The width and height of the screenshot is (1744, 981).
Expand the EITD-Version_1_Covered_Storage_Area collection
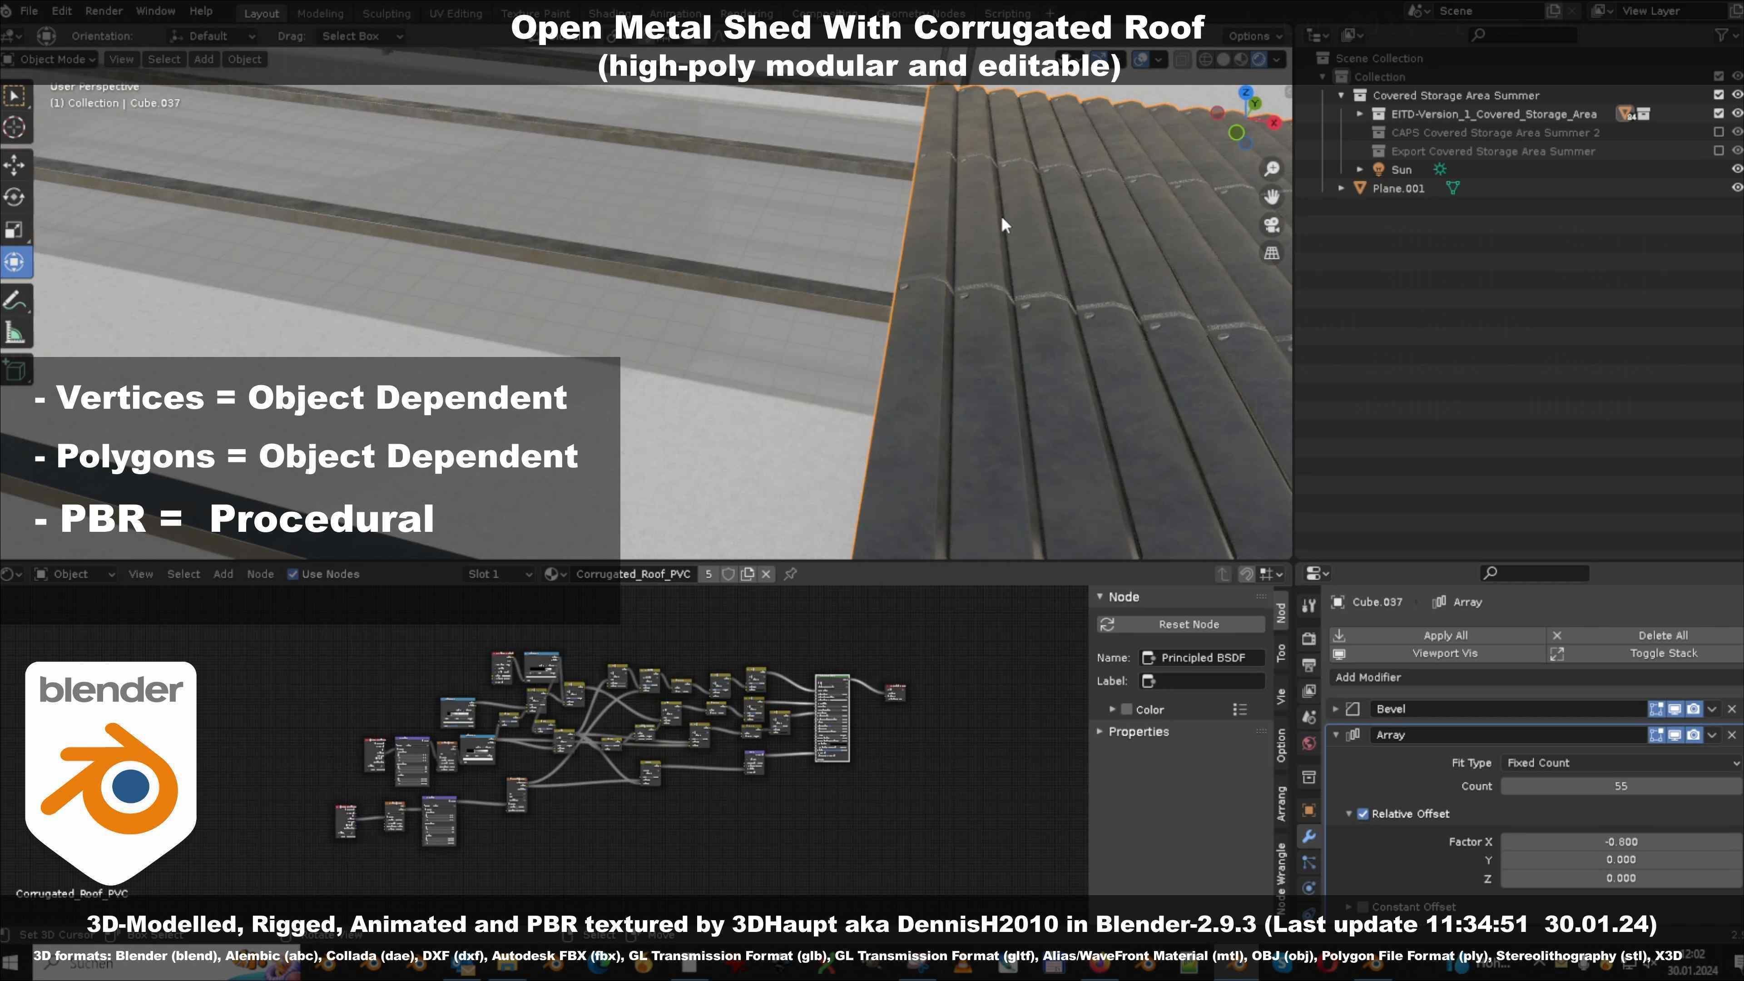point(1359,114)
